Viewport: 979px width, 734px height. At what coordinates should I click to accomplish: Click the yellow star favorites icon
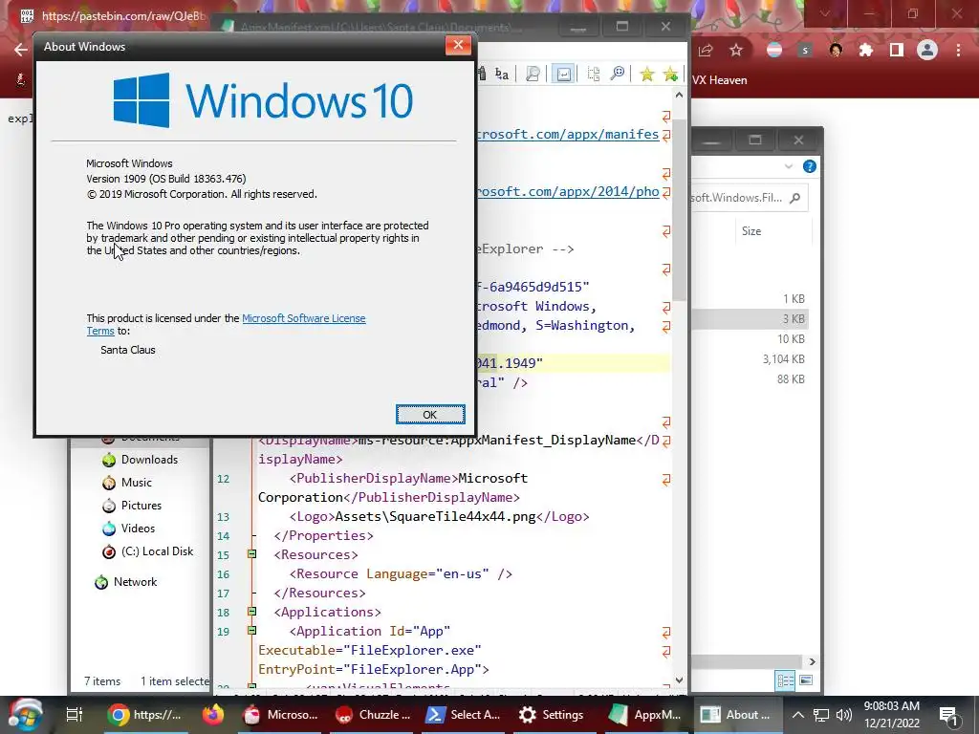coord(647,75)
